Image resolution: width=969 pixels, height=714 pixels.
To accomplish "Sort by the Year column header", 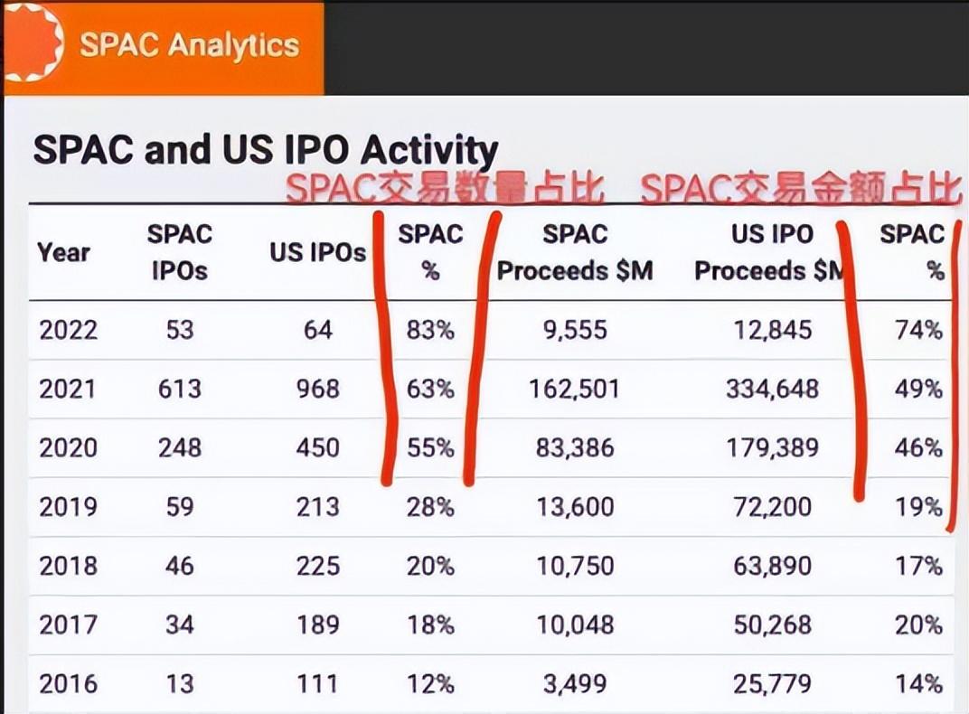I will coord(63,252).
